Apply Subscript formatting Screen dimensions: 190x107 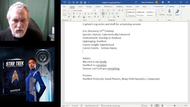[x=88, y=14]
